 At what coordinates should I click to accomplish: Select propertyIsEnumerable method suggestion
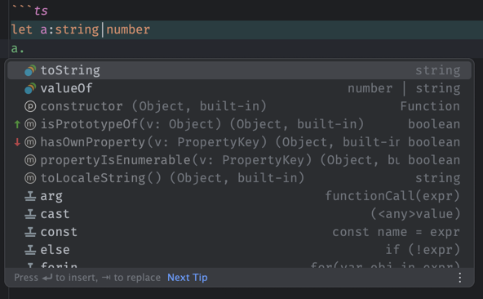(x=239, y=160)
